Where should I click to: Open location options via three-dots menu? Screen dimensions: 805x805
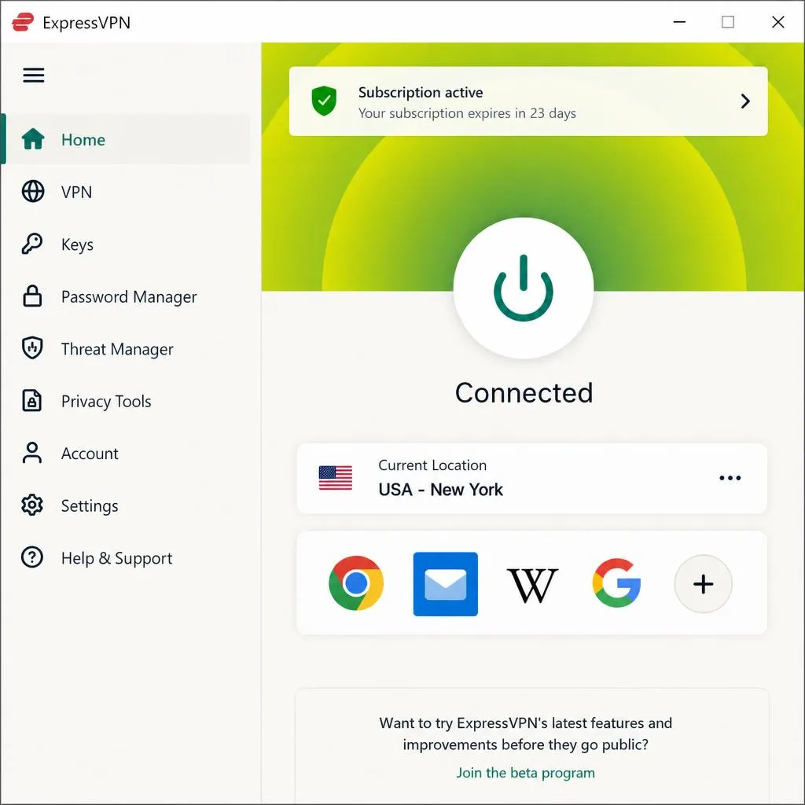[x=730, y=478]
